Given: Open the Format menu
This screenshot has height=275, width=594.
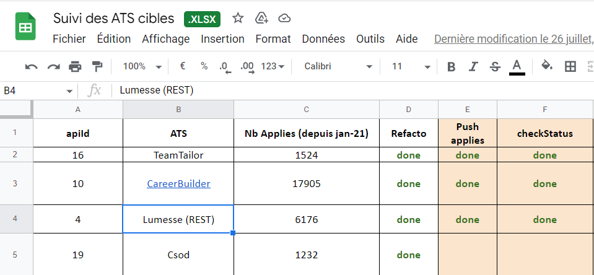Looking at the screenshot, I should click(273, 39).
